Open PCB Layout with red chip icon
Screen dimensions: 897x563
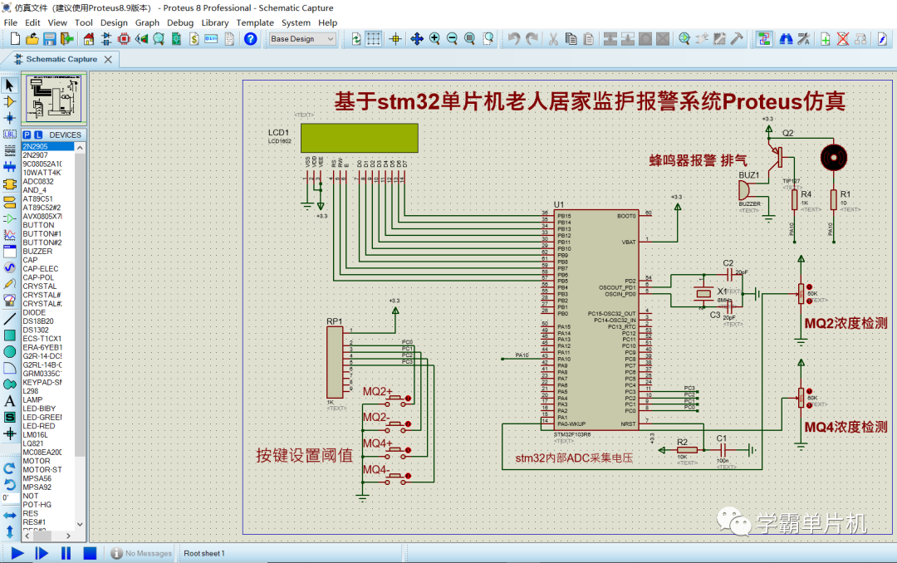(124, 39)
